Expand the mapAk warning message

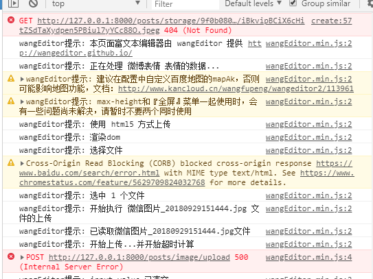tap(22, 79)
